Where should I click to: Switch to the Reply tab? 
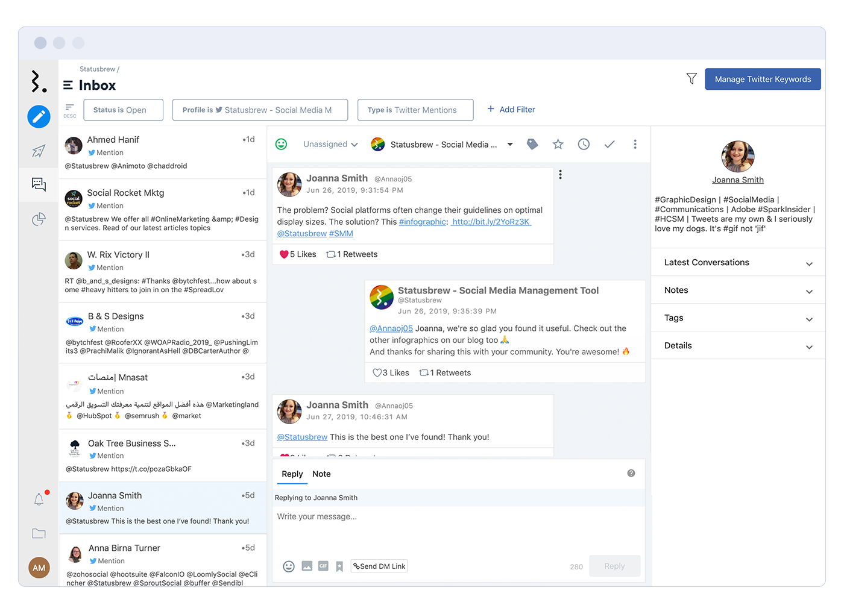(292, 474)
